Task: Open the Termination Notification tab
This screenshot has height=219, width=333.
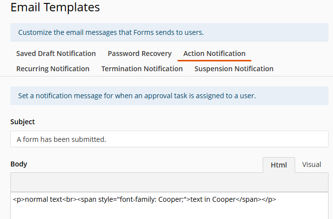Action: coord(142,69)
